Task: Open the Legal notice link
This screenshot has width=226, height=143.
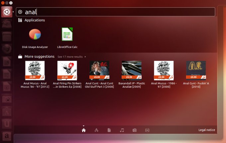Action: click(207, 130)
